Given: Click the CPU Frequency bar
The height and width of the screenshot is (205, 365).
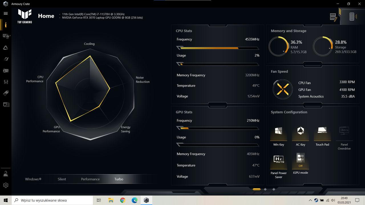Looking at the screenshot, I should (x=218, y=48).
